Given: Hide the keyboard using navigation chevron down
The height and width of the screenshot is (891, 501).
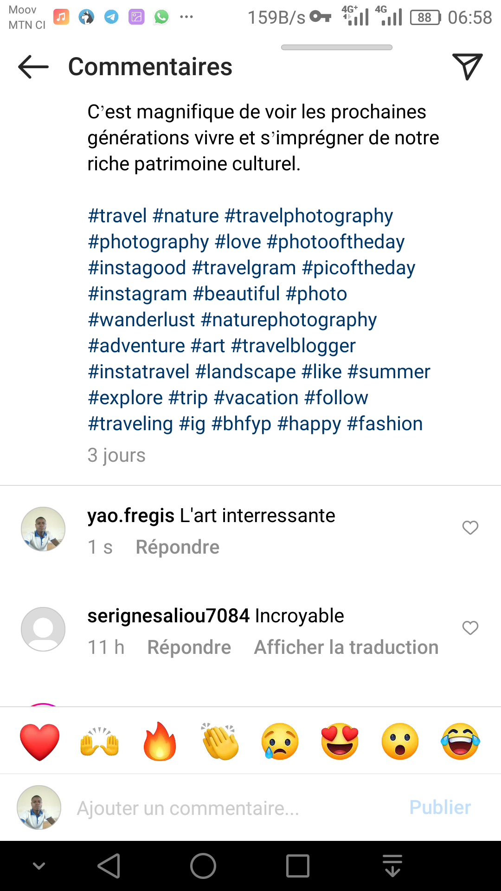Looking at the screenshot, I should click(x=39, y=866).
